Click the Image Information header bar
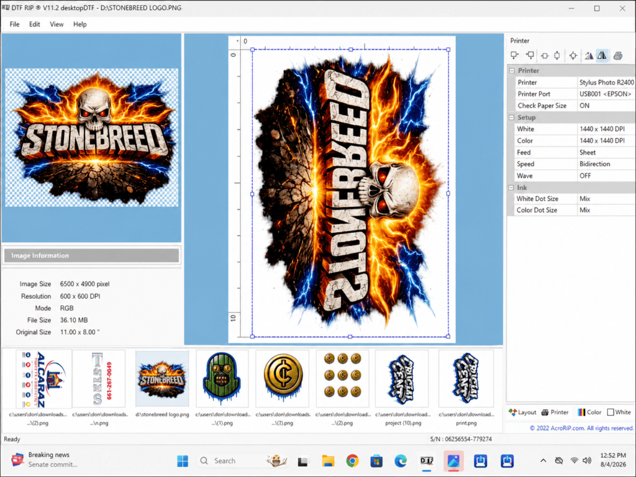636x477 pixels. pyautogui.click(x=91, y=255)
